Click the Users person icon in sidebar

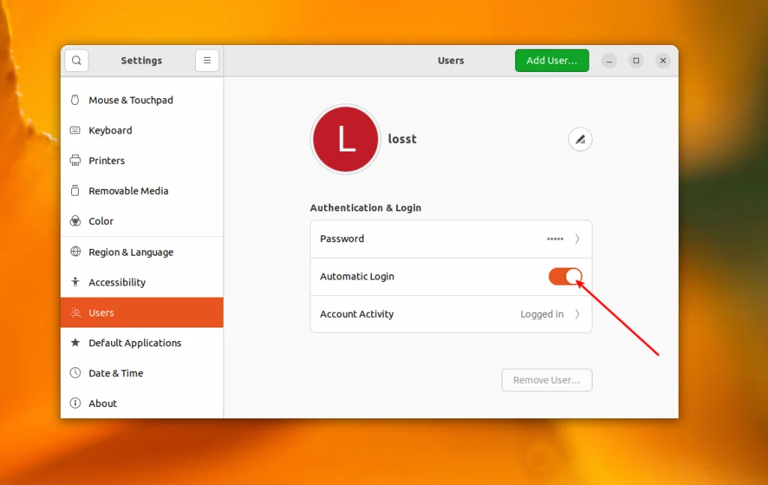[x=75, y=313]
